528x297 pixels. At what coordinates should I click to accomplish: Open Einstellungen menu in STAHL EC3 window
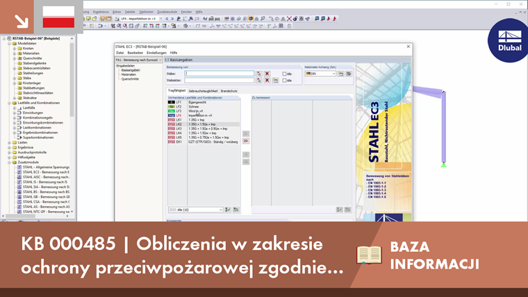[156, 53]
